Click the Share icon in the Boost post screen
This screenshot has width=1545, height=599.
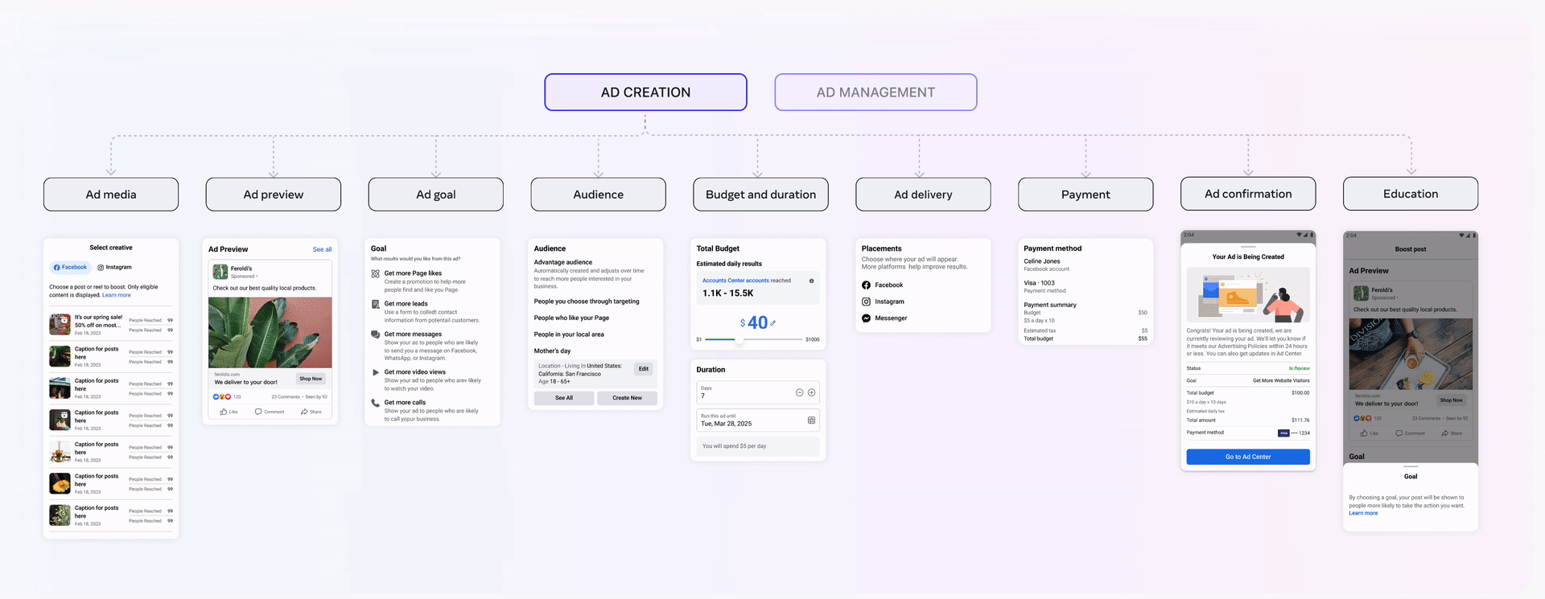pos(1445,433)
